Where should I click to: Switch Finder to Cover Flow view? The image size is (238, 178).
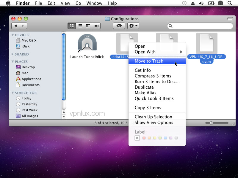coord(96,26)
